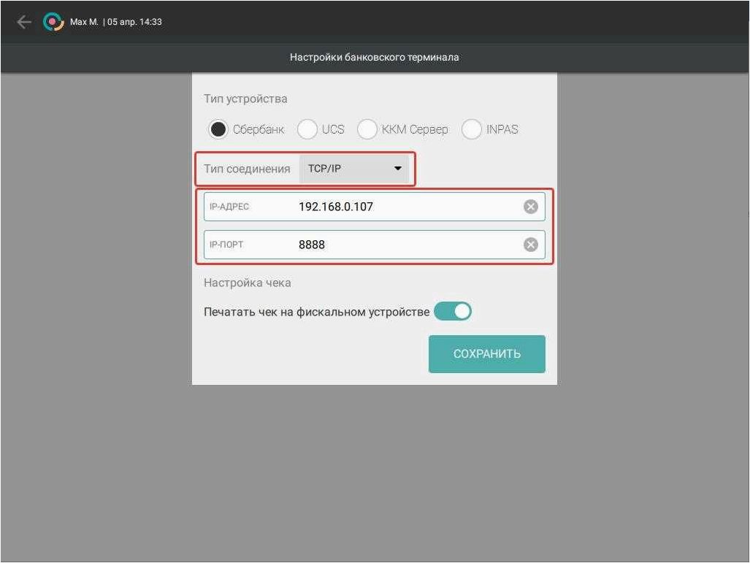The width and height of the screenshot is (750, 563).
Task: Click the Печатать чек на фискальном устройстве label
Action: tap(317, 312)
